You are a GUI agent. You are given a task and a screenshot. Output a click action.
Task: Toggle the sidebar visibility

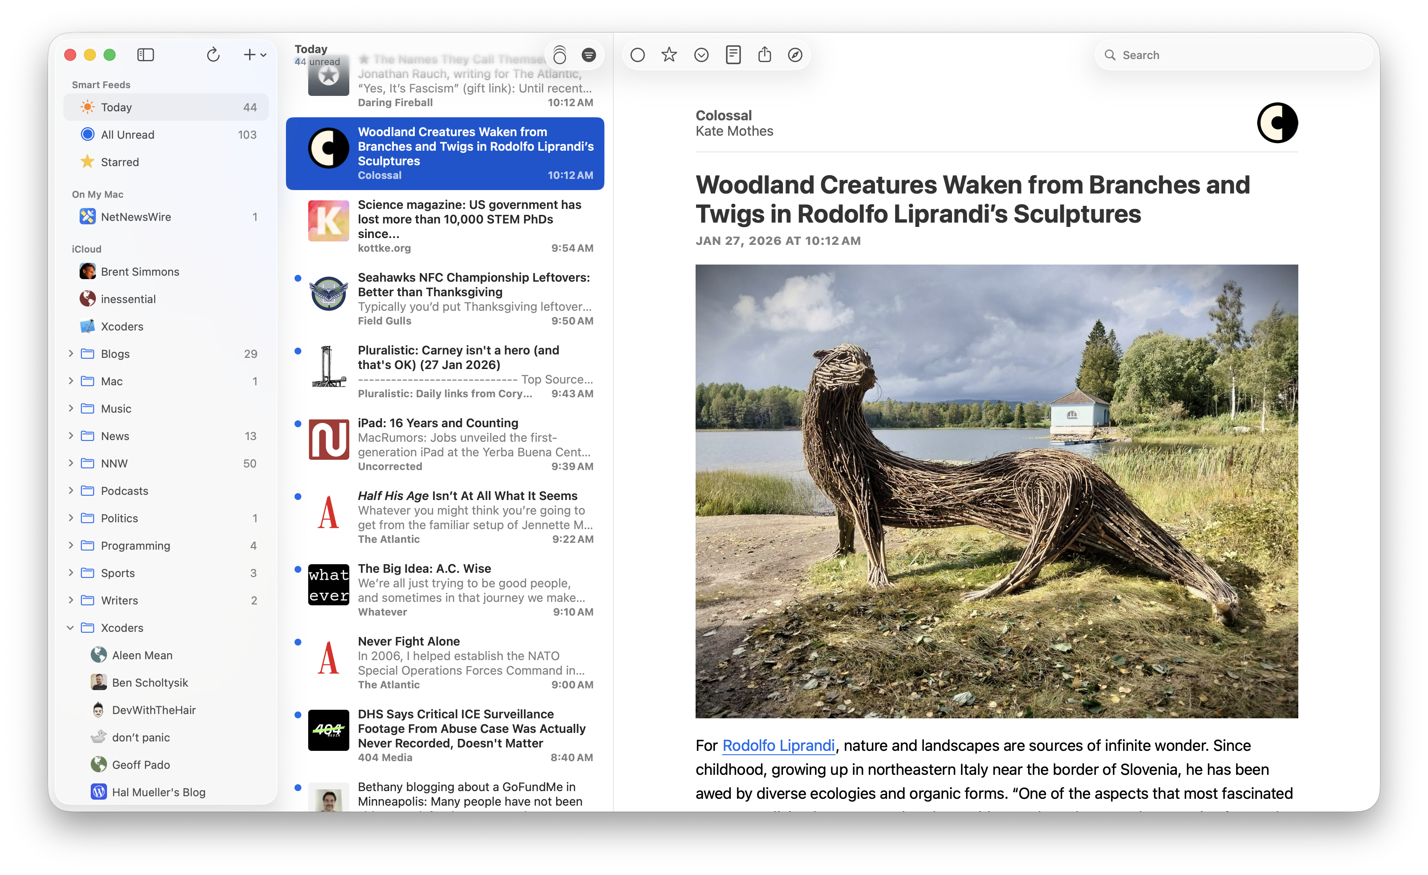click(x=146, y=55)
